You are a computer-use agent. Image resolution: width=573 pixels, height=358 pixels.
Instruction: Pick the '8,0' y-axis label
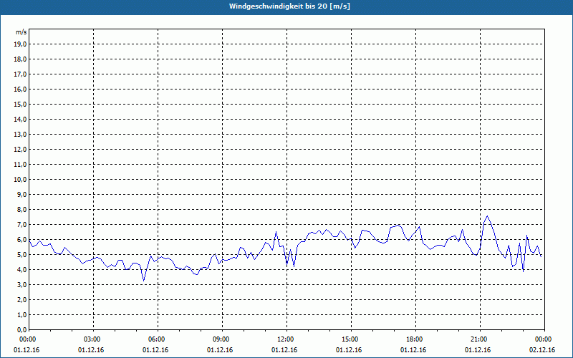(22, 210)
